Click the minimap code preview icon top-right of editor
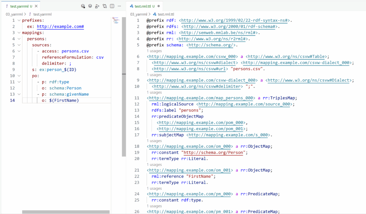 pyautogui.click(x=115, y=20)
